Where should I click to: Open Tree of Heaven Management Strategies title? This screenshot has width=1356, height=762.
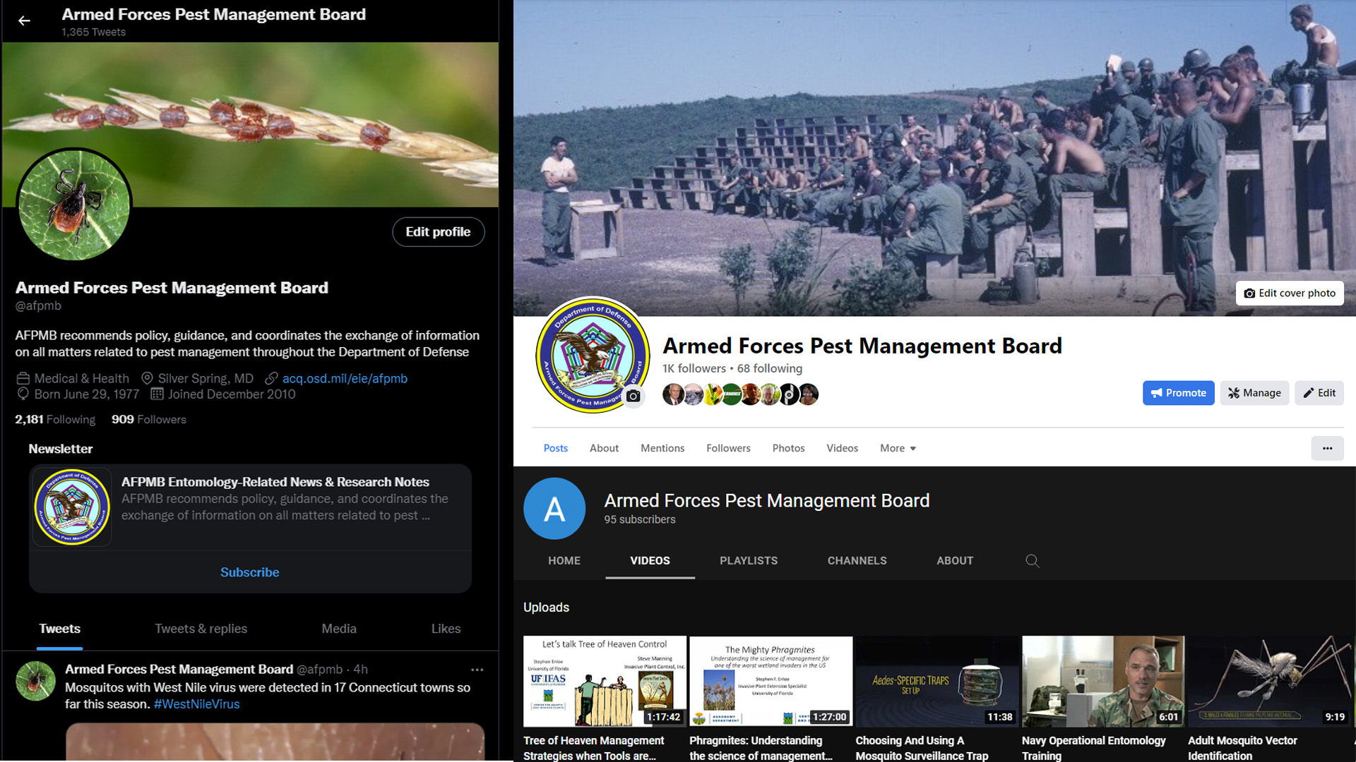[594, 748]
